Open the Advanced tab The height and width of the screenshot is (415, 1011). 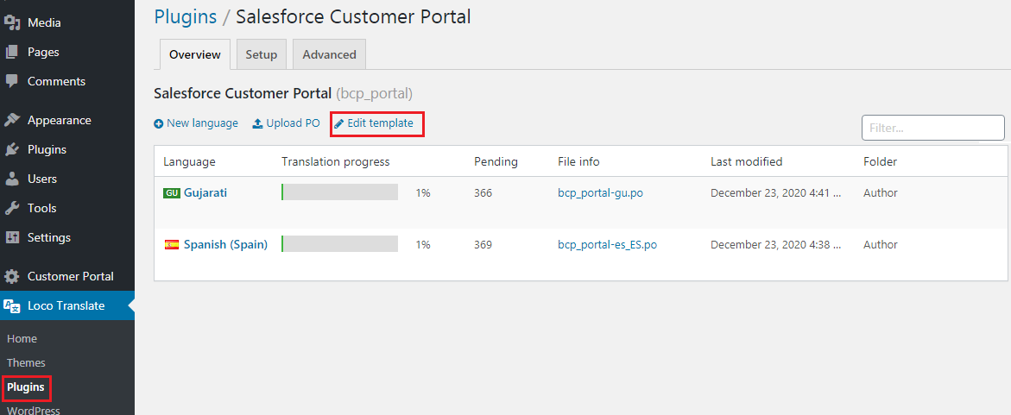329,54
